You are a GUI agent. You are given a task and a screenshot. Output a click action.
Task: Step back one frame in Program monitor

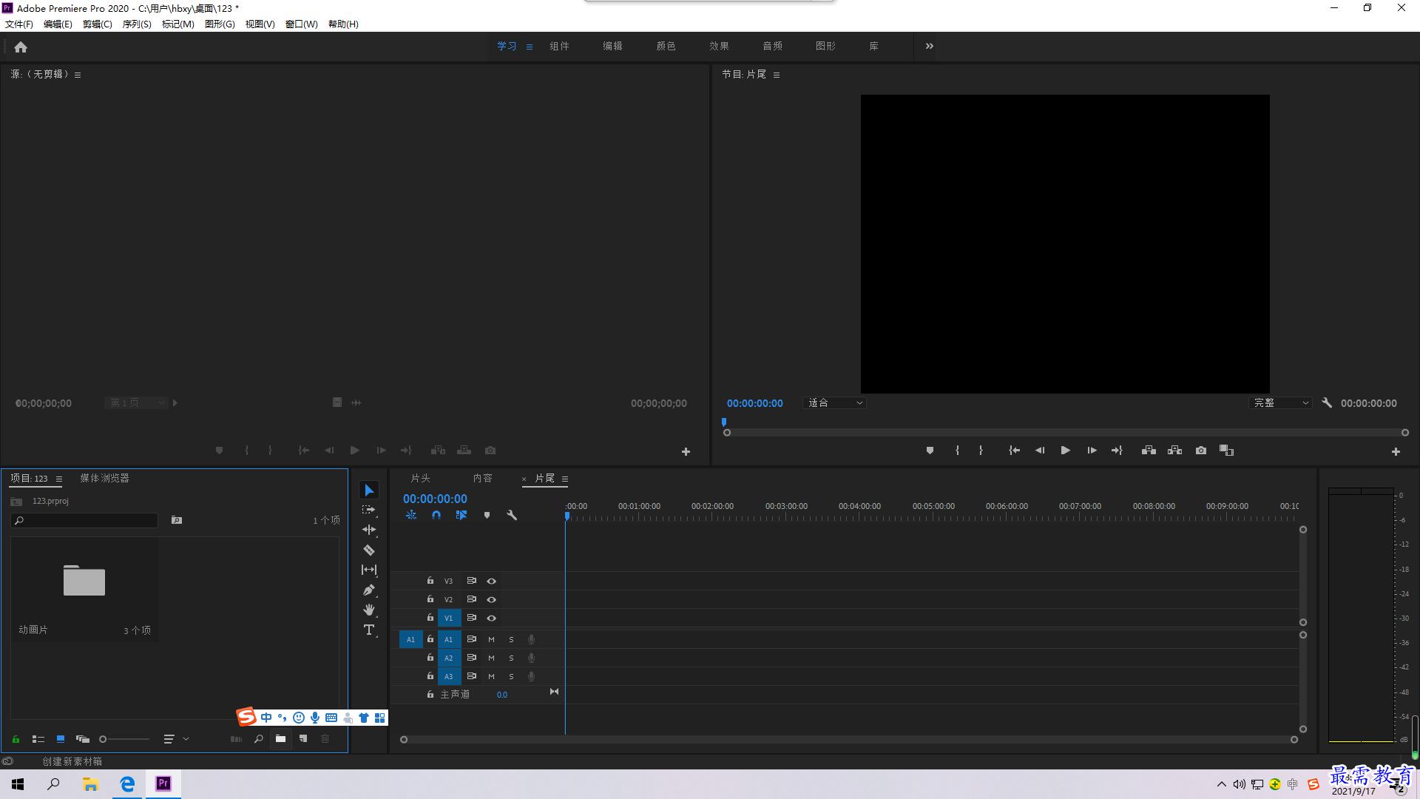(x=1040, y=451)
